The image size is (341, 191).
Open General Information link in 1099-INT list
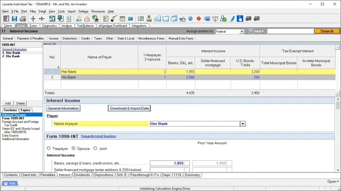(14, 49)
